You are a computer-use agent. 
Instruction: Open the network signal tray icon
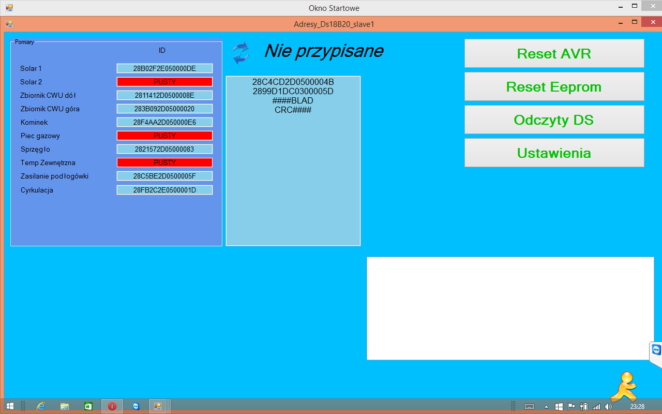coord(596,406)
